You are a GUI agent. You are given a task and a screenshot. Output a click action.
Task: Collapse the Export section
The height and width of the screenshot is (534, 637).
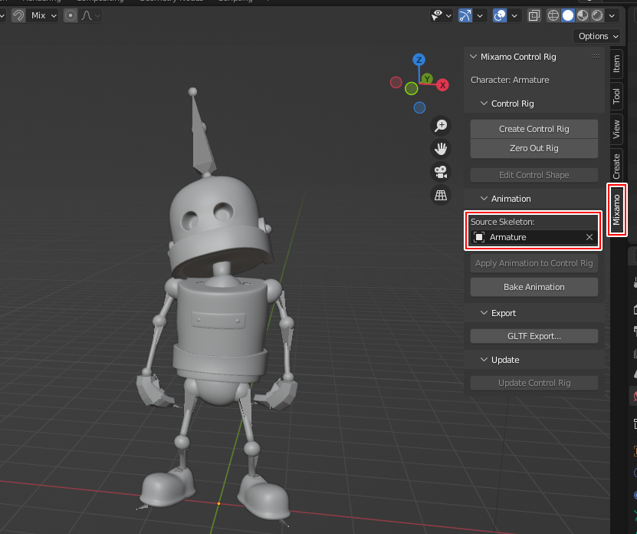pyautogui.click(x=484, y=313)
